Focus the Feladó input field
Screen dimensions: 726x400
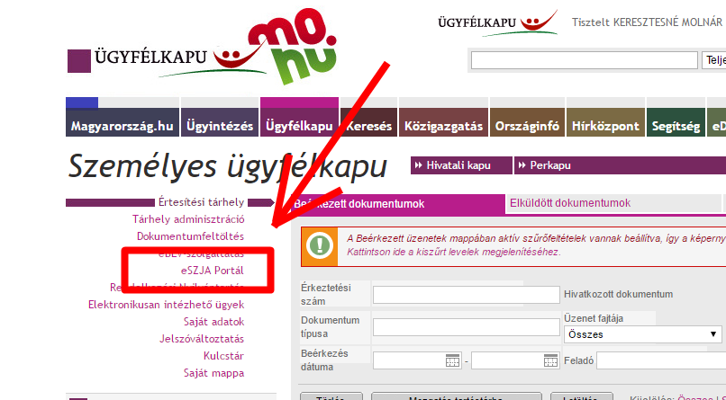pyautogui.click(x=661, y=360)
